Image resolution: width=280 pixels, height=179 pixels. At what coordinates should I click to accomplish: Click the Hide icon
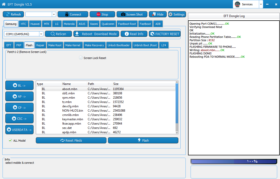(x=154, y=14)
